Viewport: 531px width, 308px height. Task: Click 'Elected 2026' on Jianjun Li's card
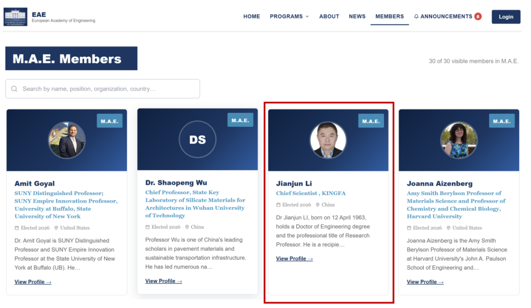pos(296,205)
